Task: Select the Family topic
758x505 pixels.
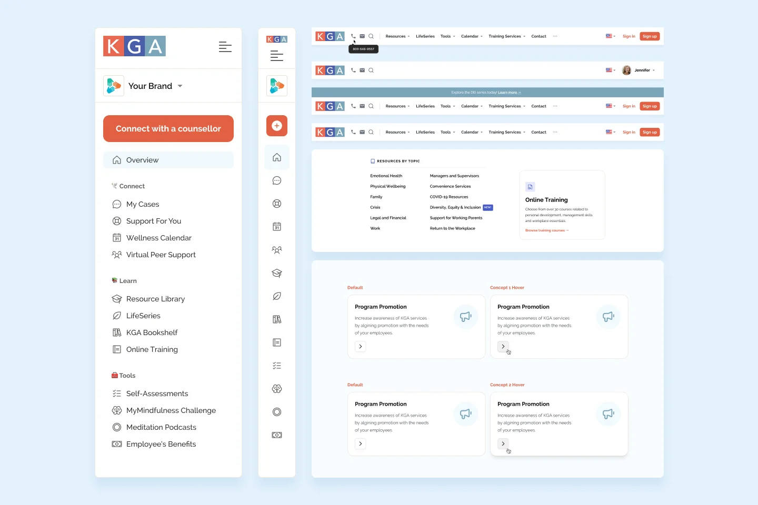Action: coord(376,197)
